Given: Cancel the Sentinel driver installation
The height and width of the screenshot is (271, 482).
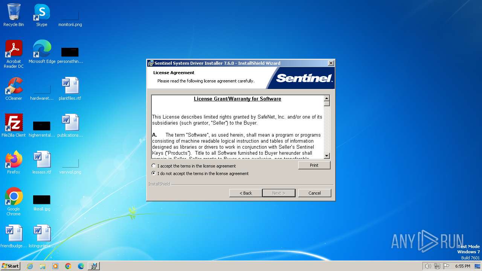Looking at the screenshot, I should tap(314, 193).
